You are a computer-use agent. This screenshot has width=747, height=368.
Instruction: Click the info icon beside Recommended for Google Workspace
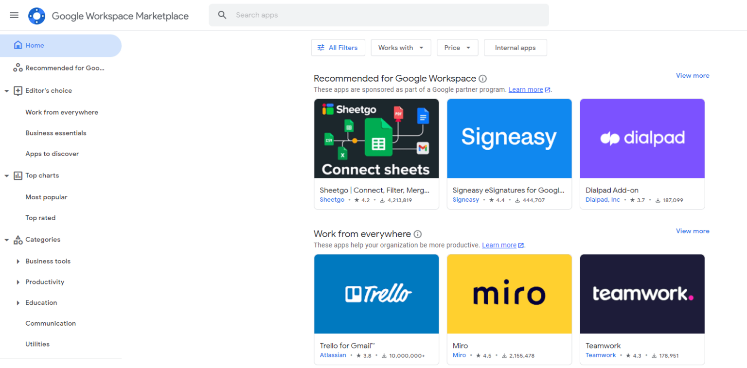pyautogui.click(x=482, y=78)
